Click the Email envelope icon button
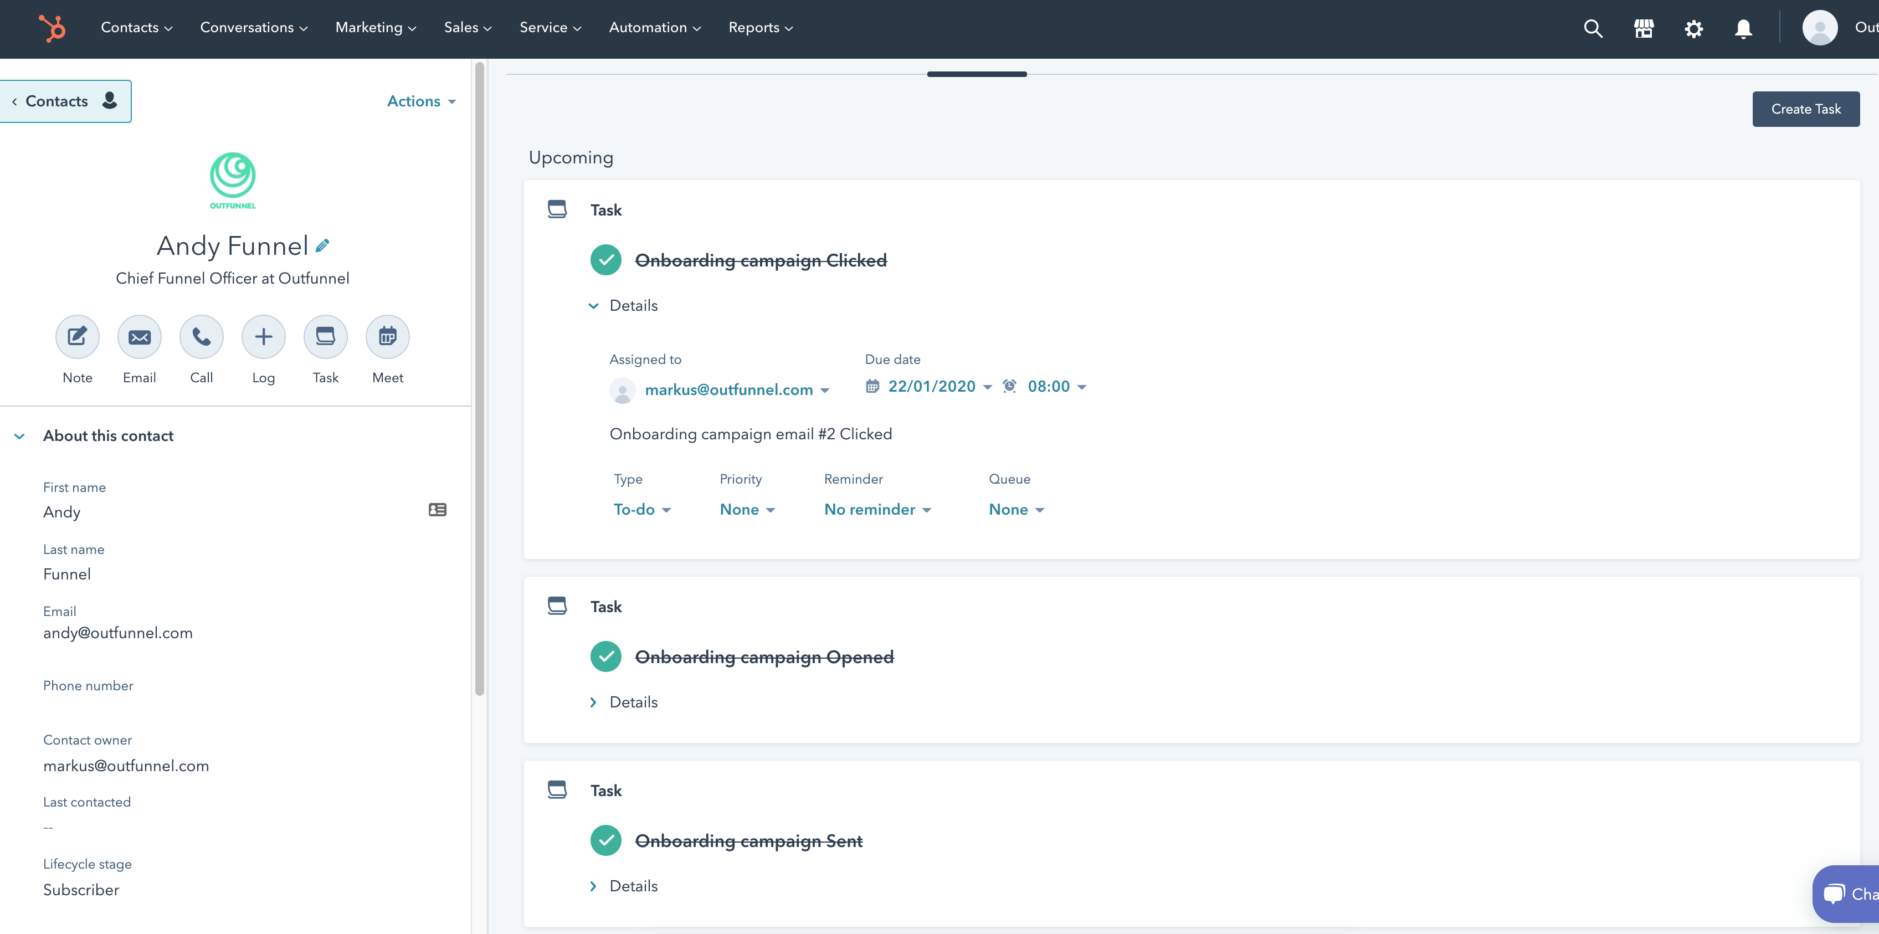The image size is (1879, 934). click(140, 336)
